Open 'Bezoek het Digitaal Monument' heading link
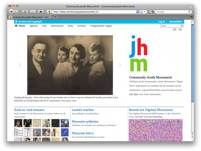Image resolution: width=201 pixels, height=151 pixels. point(151,110)
